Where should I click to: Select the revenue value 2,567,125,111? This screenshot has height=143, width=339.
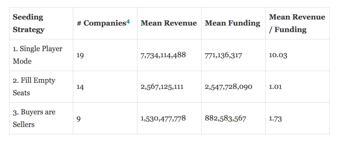(x=162, y=87)
